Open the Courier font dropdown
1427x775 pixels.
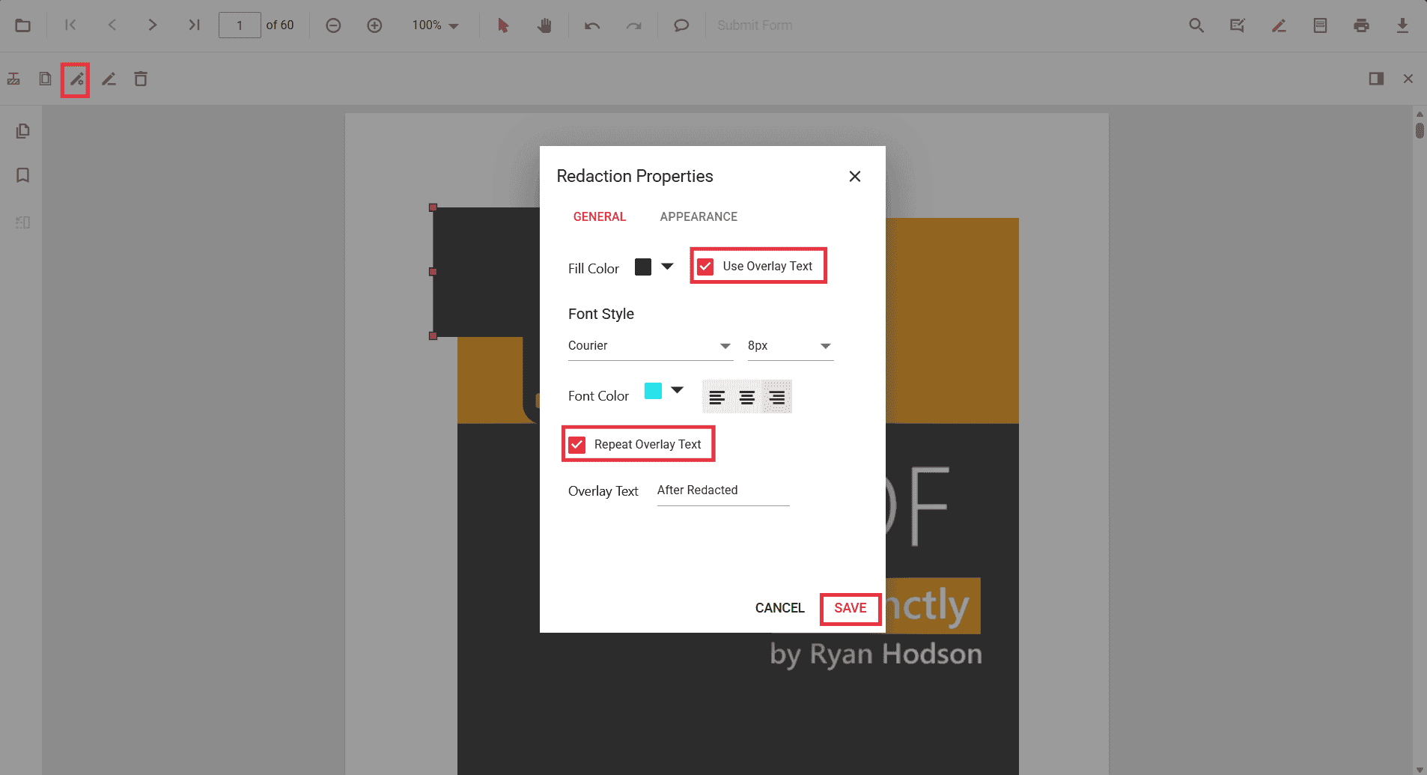click(650, 346)
